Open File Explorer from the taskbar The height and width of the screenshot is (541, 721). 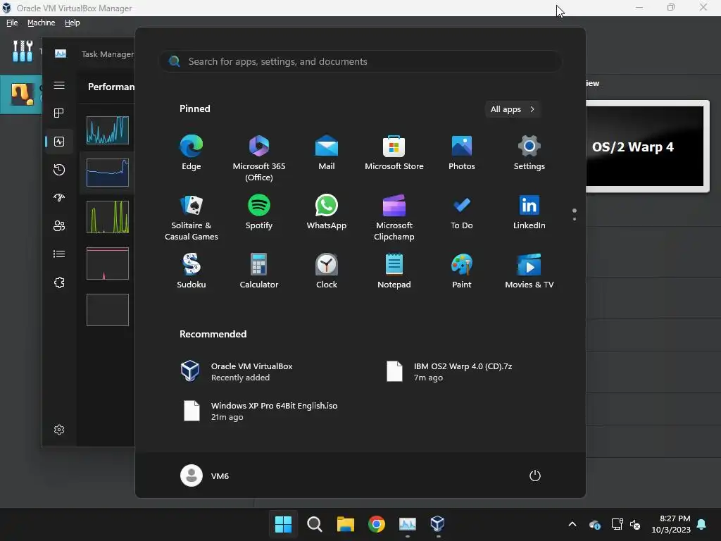[x=345, y=524]
